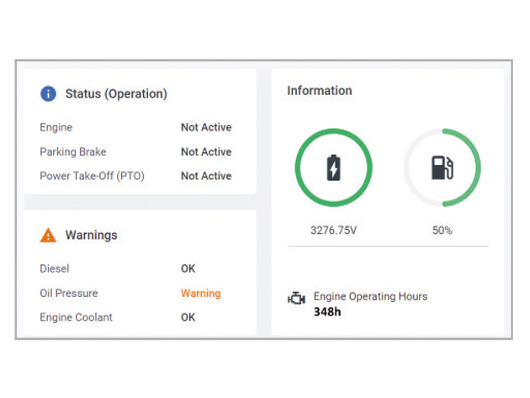Image resolution: width=530 pixels, height=398 pixels.
Task: Select the Engine status row label
Action: point(56,128)
